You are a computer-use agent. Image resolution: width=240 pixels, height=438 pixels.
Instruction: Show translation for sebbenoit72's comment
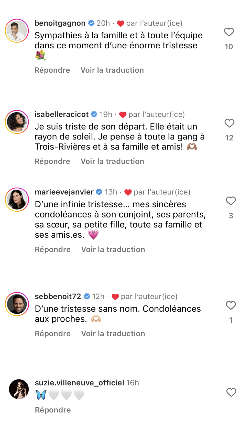click(x=113, y=334)
